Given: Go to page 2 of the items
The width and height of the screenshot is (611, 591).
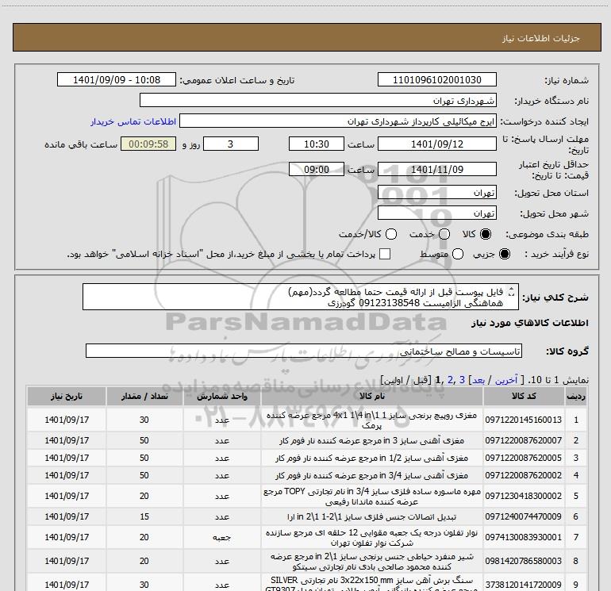Looking at the screenshot, I should coord(451,379).
